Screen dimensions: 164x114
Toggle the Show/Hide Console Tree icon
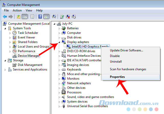point(25,17)
